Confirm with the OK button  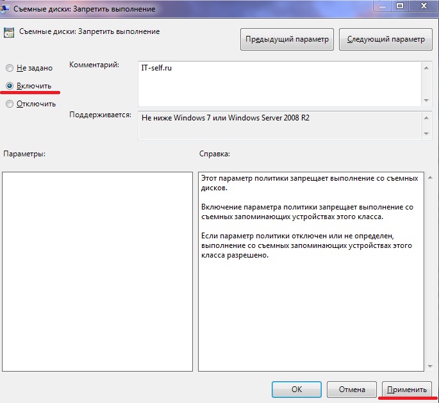click(x=297, y=390)
